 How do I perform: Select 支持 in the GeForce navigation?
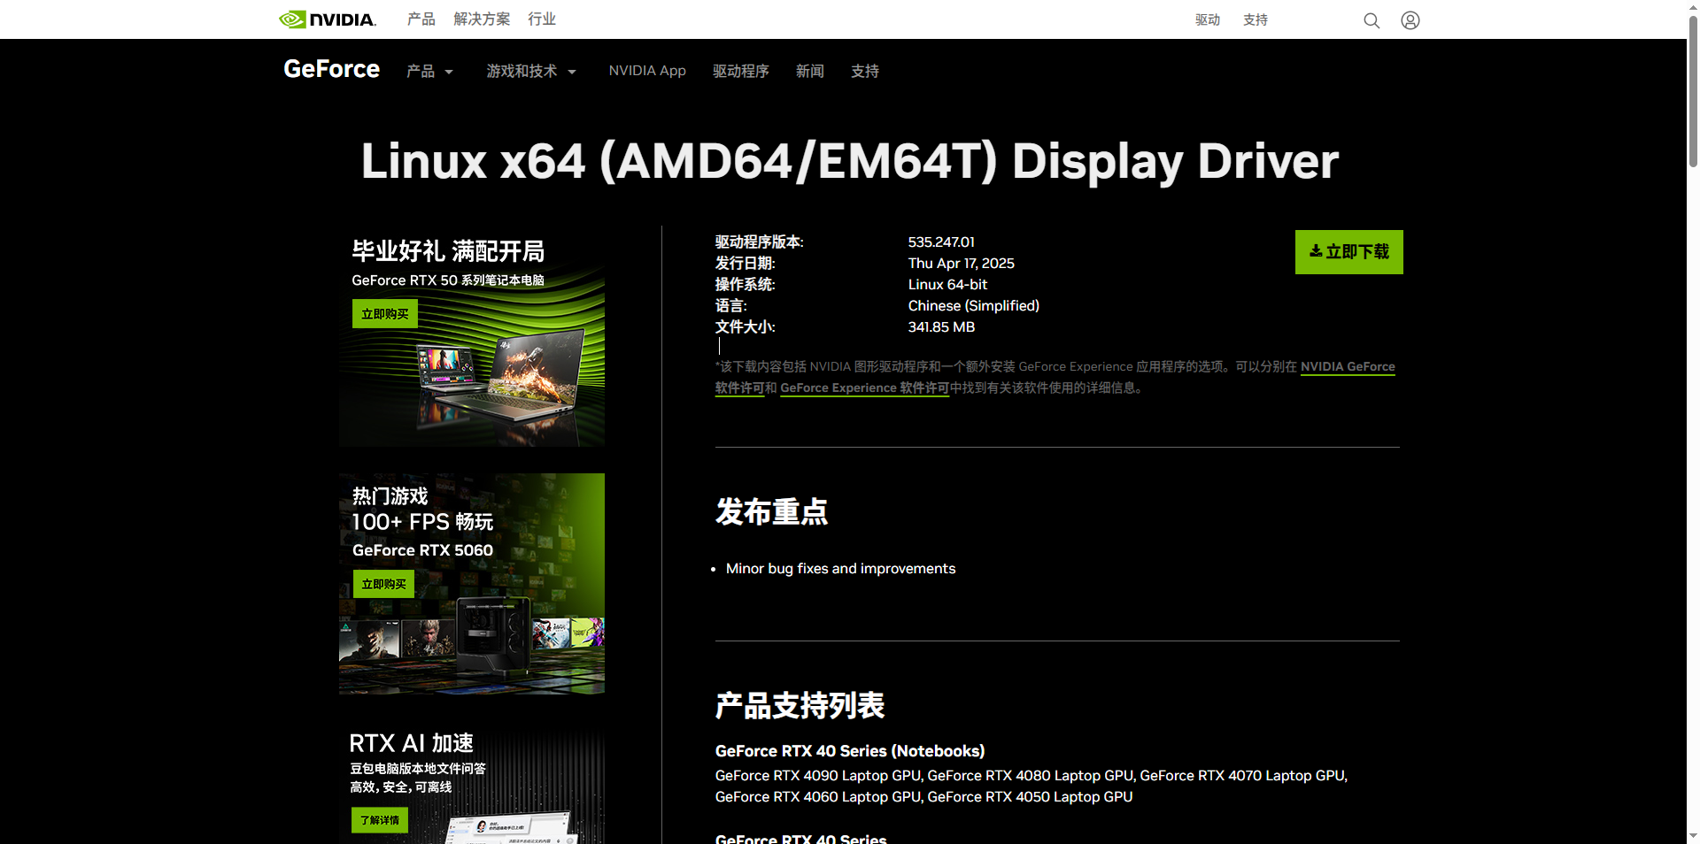864,72
